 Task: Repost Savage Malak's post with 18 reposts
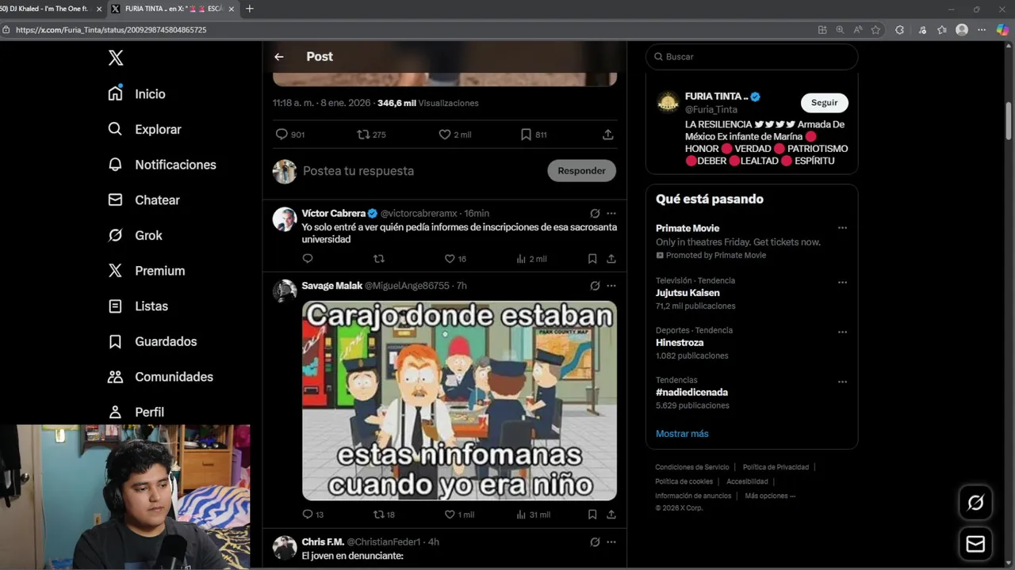[385, 515]
